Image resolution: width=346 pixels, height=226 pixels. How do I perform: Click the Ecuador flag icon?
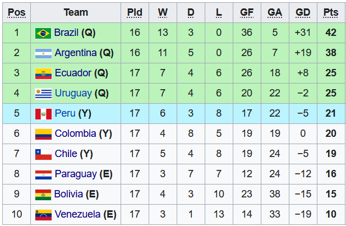click(x=43, y=74)
